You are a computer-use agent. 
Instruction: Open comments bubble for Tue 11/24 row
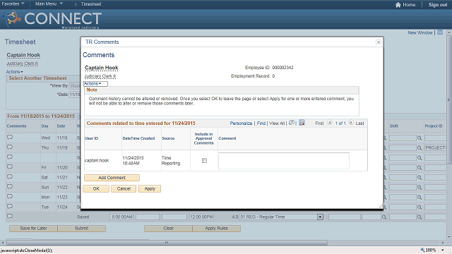pyautogui.click(x=10, y=206)
